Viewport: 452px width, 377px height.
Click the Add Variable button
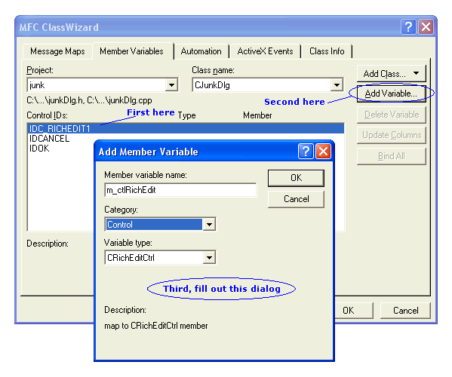pos(391,93)
